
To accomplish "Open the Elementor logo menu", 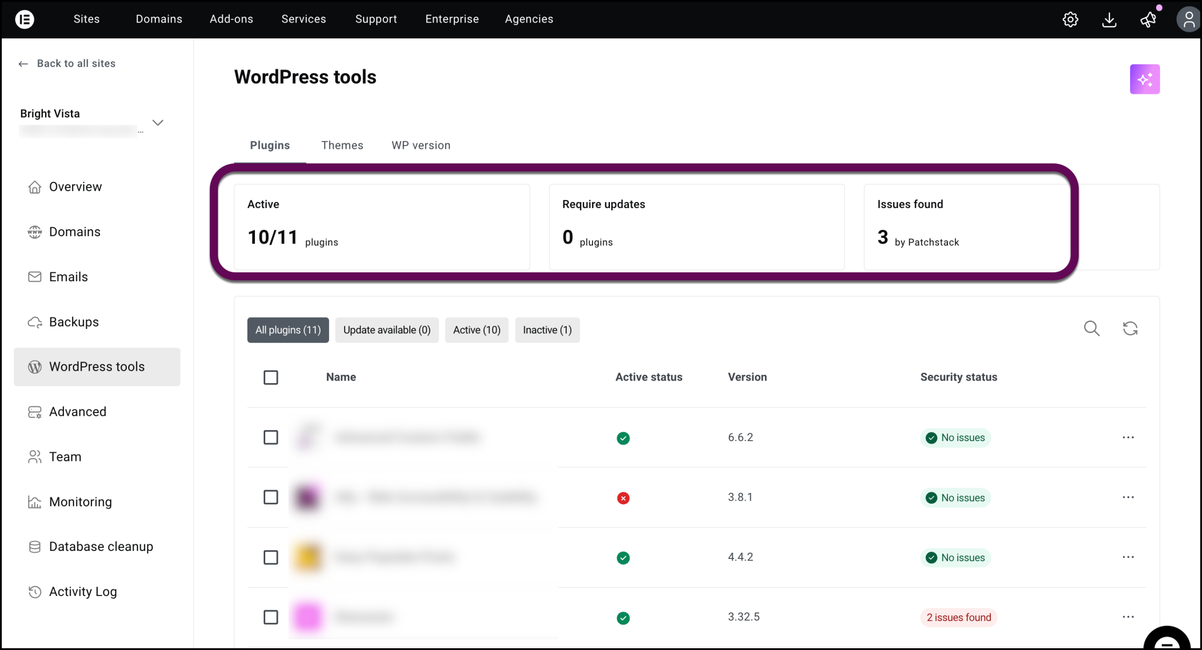I will (25, 19).
